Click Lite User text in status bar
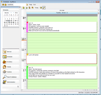The height and width of the screenshot is (95, 101). pos(81,93)
